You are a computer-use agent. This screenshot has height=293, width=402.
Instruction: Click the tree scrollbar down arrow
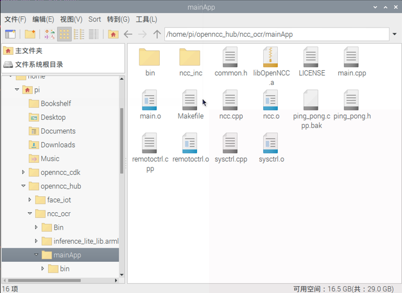122,274
